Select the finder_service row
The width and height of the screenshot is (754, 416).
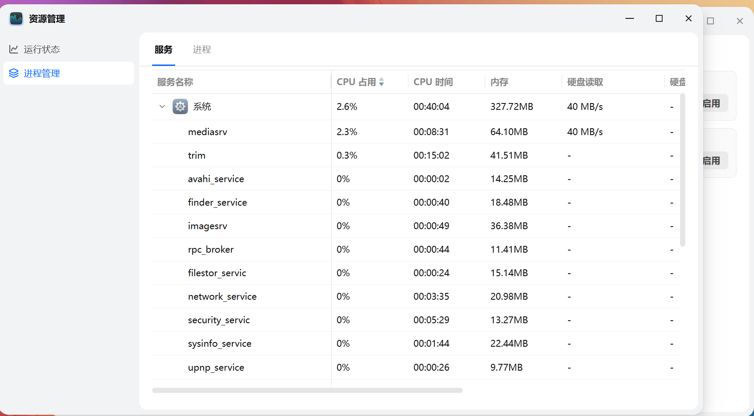[416, 202]
